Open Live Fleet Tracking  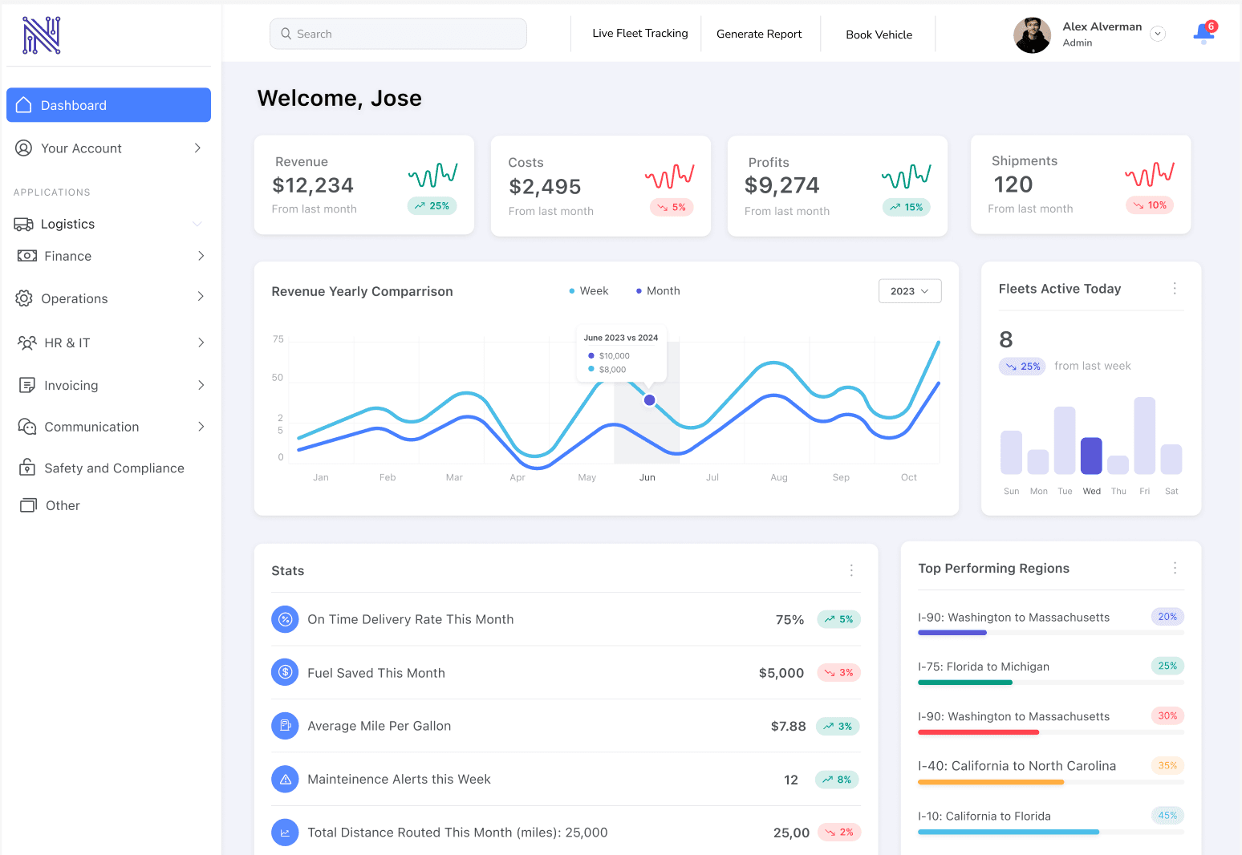click(639, 33)
